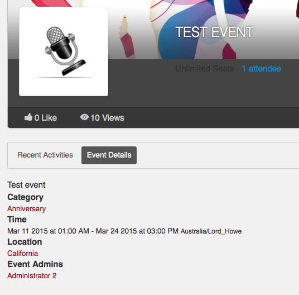Screen dimensions: 299x295
Task: Click the Test event description text
Action: tap(26, 185)
